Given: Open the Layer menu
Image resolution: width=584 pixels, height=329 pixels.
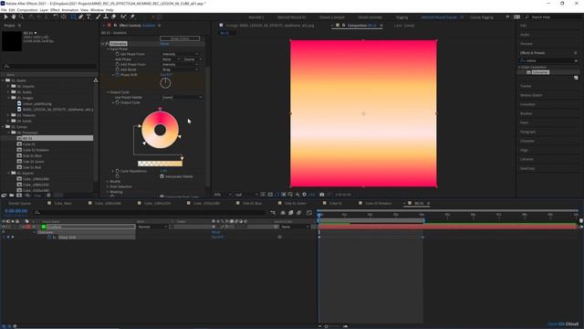Looking at the screenshot, I should coord(44,10).
